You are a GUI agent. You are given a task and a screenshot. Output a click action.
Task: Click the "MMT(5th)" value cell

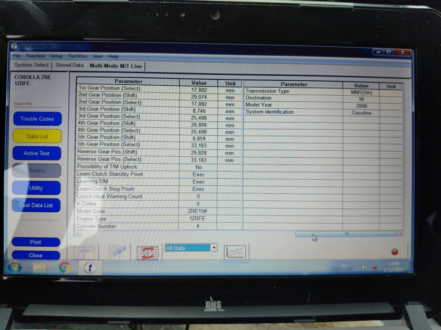(x=361, y=92)
